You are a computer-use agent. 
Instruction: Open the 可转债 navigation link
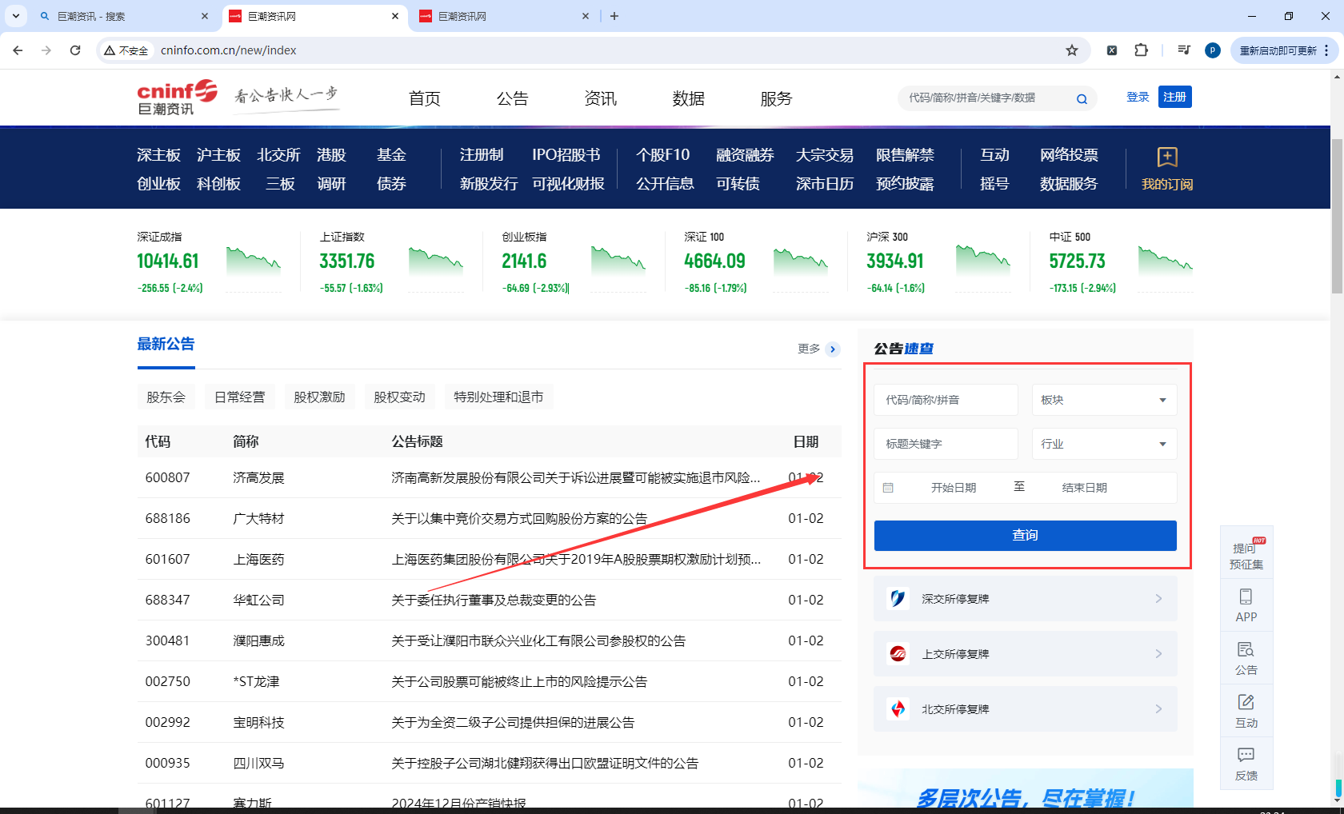[738, 184]
